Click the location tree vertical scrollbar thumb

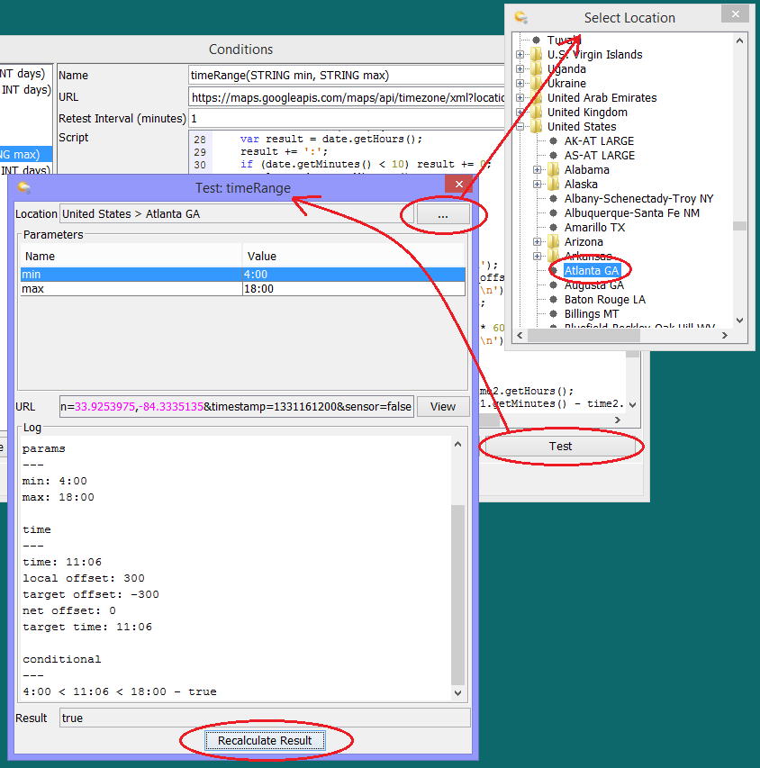pyautogui.click(x=740, y=226)
